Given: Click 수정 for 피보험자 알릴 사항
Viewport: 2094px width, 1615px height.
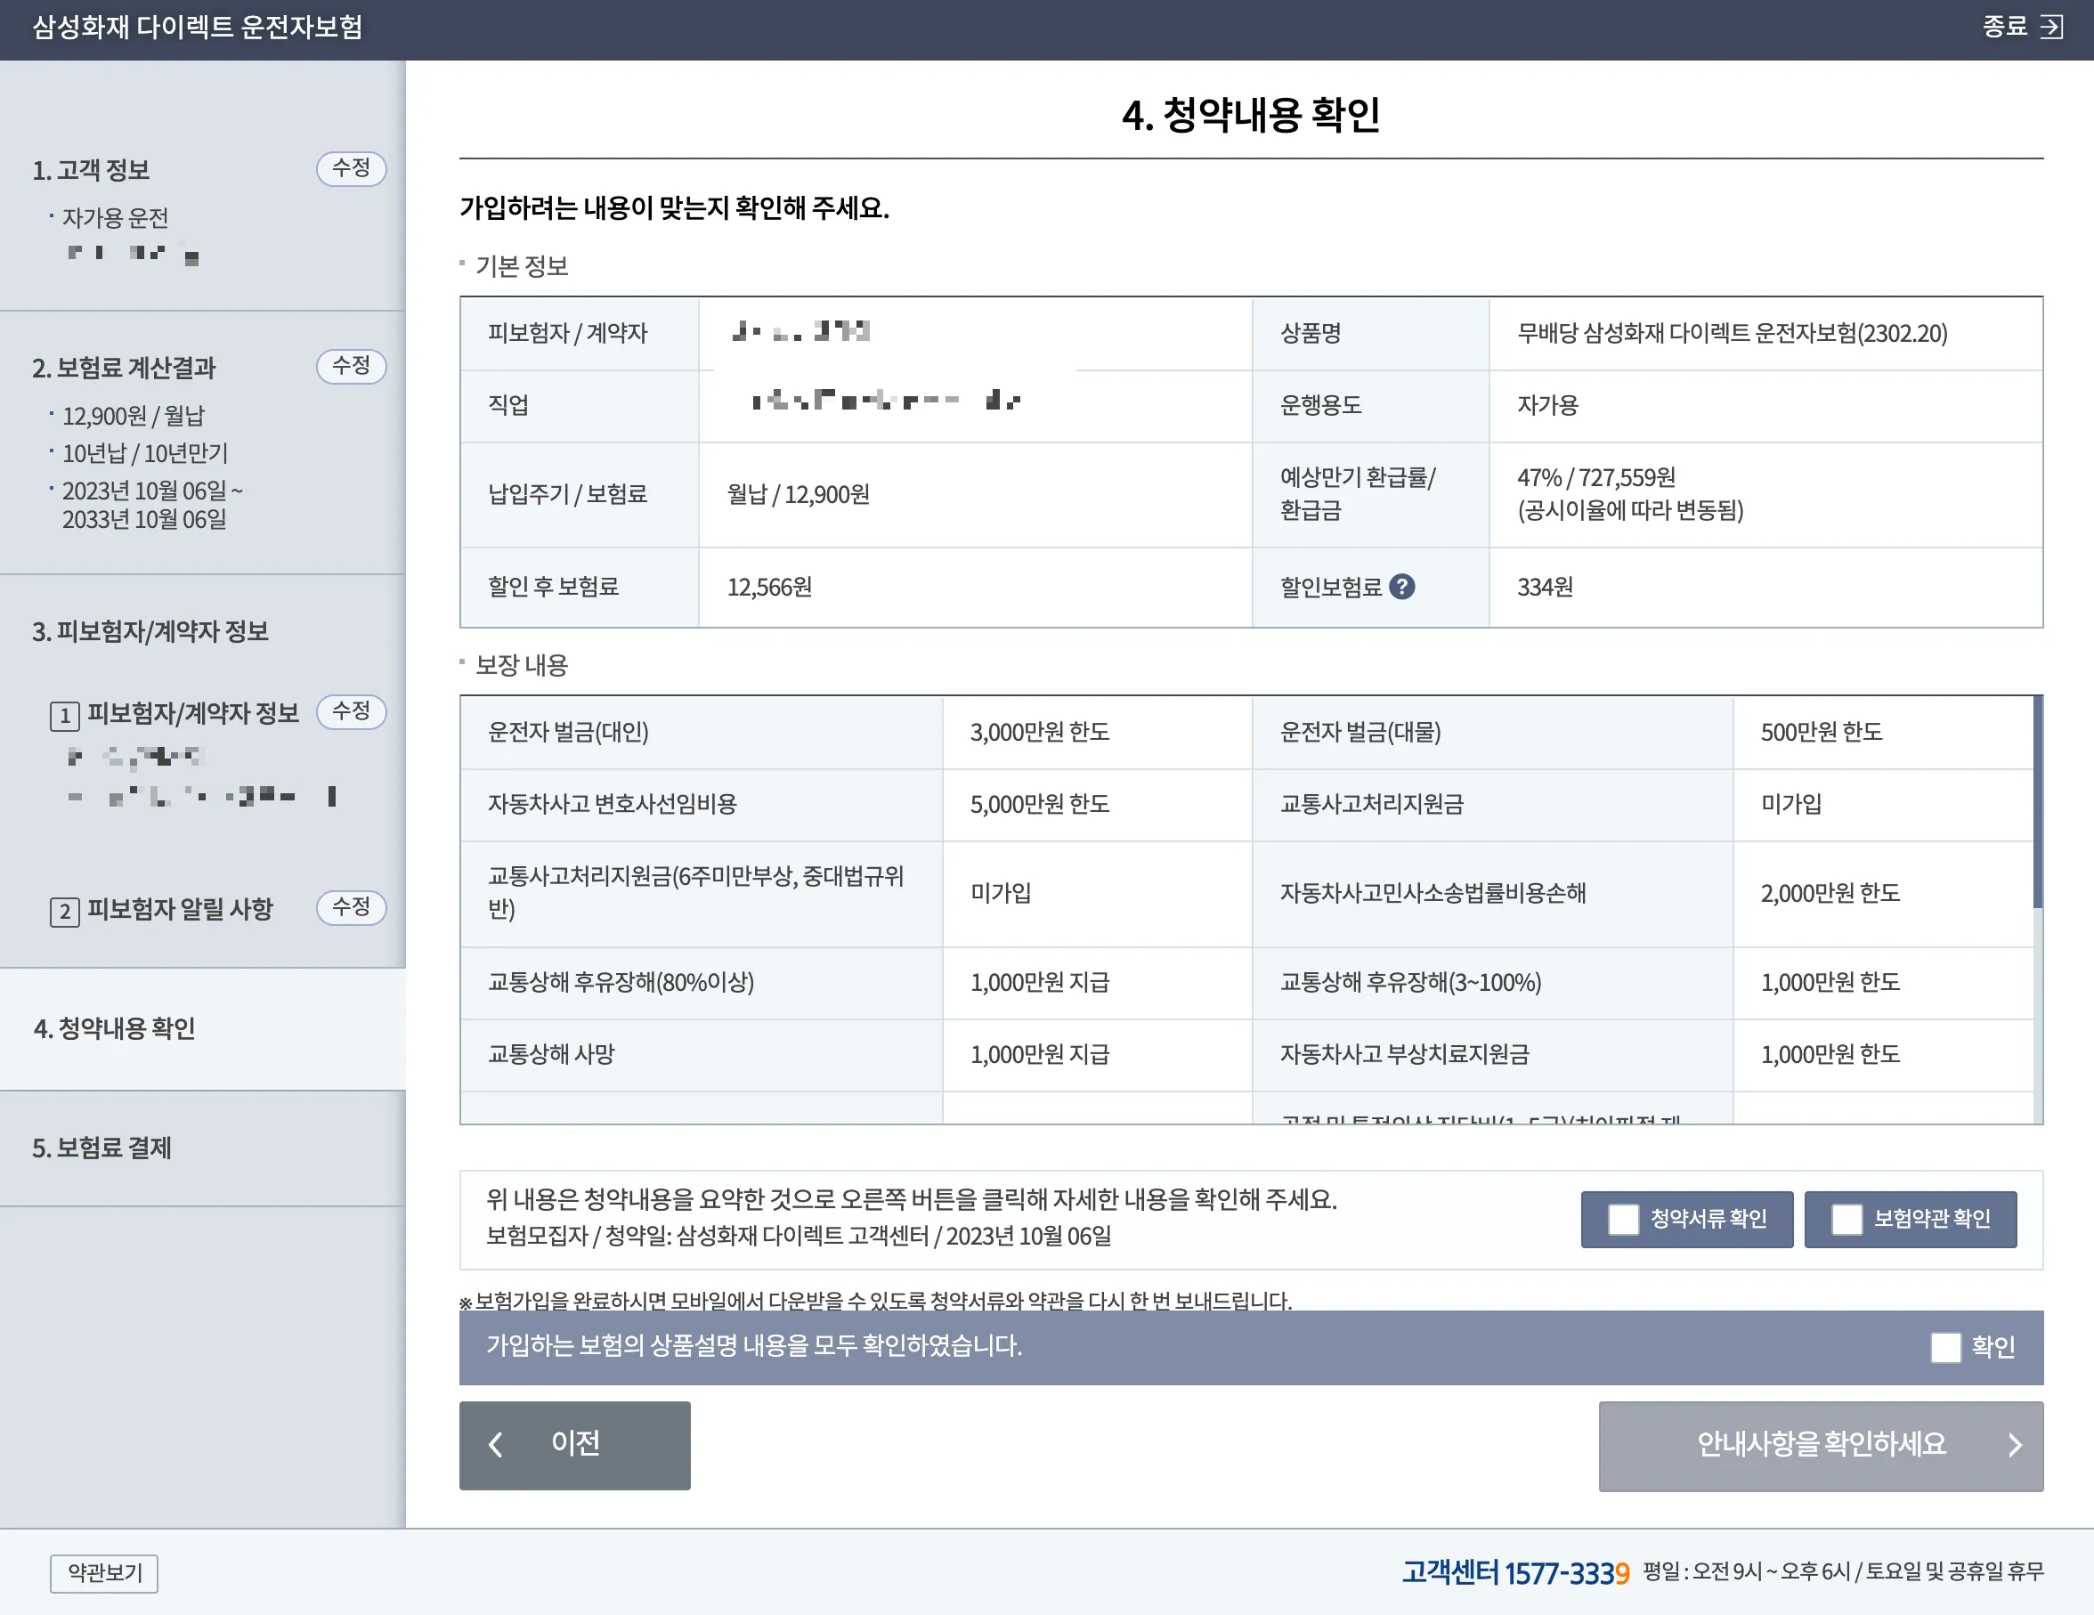Looking at the screenshot, I should (x=351, y=907).
